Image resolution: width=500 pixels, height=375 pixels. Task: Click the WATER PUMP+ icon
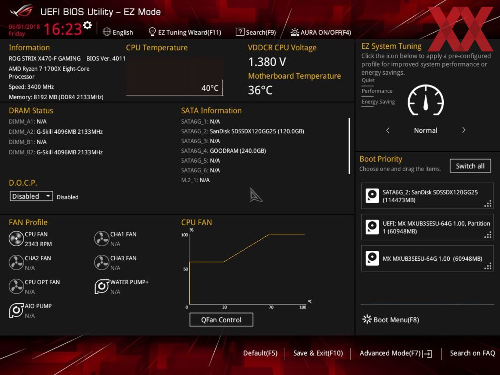102,287
